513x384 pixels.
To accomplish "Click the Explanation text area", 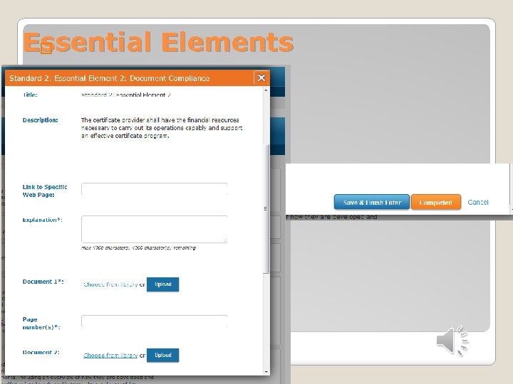I will click(x=155, y=229).
